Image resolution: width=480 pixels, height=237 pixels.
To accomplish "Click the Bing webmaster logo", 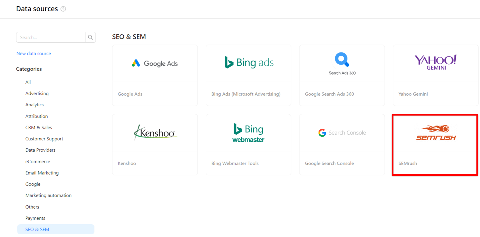I will pyautogui.click(x=248, y=133).
